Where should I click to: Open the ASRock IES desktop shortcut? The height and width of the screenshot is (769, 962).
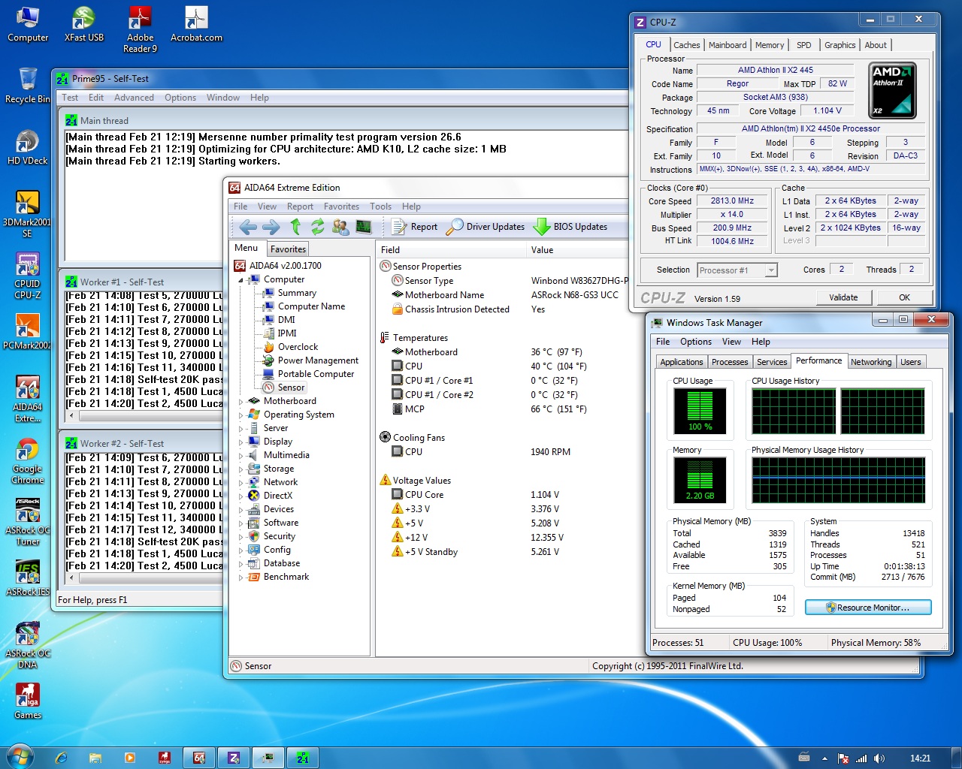pos(28,578)
